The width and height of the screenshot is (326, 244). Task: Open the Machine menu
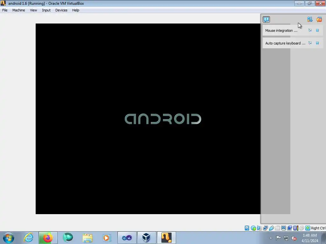(x=18, y=10)
